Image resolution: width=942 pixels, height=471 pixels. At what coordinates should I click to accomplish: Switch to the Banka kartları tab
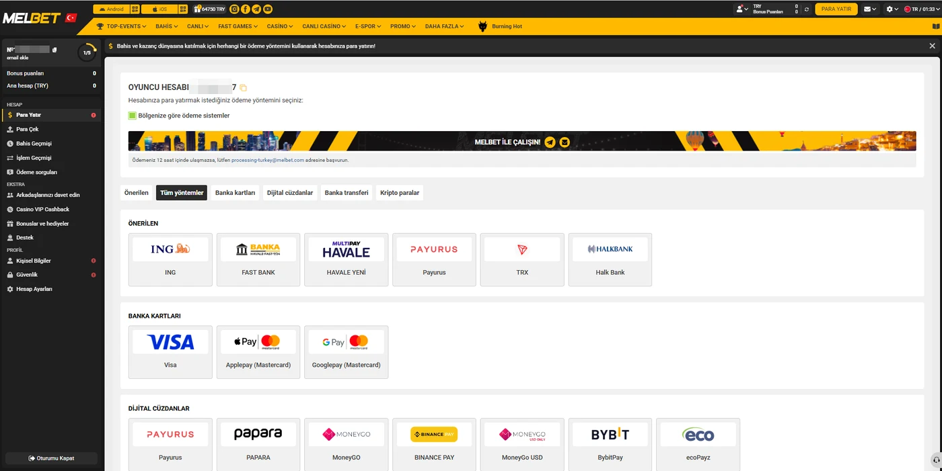click(x=235, y=193)
